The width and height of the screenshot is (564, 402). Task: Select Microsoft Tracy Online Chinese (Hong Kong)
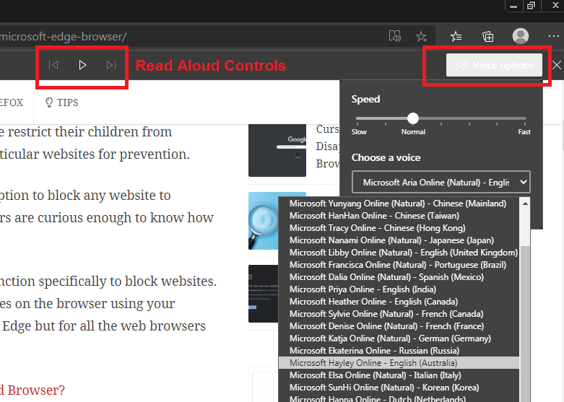click(x=399, y=228)
